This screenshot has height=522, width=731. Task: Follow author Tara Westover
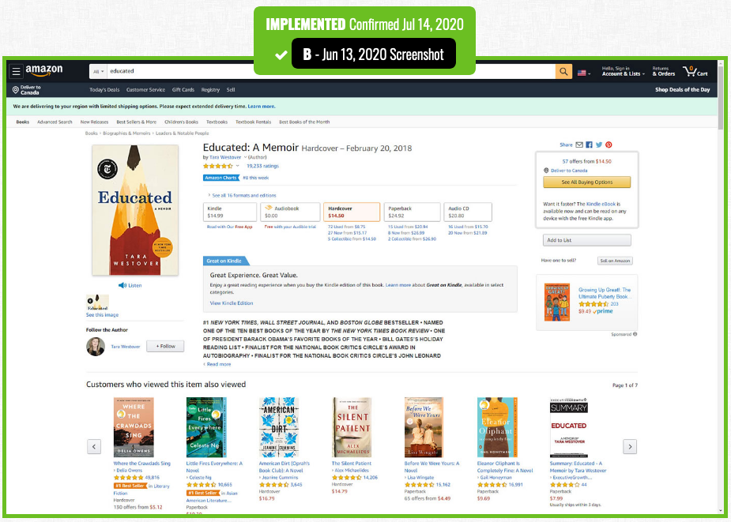click(x=165, y=347)
